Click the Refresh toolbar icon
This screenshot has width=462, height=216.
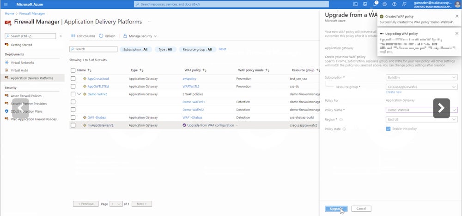point(108,36)
